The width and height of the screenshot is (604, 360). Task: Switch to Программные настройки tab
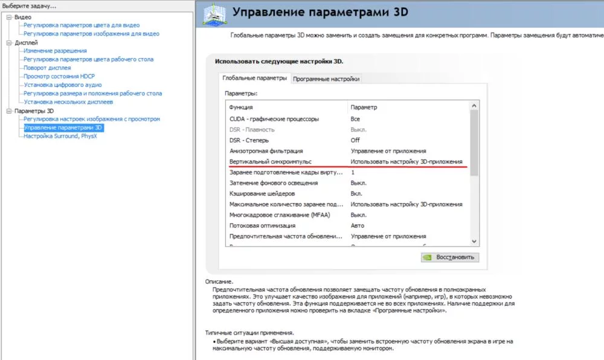coord(326,79)
